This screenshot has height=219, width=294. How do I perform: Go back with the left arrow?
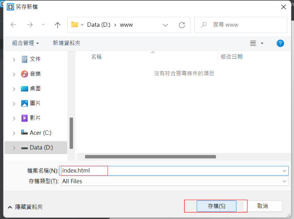pos(13,25)
